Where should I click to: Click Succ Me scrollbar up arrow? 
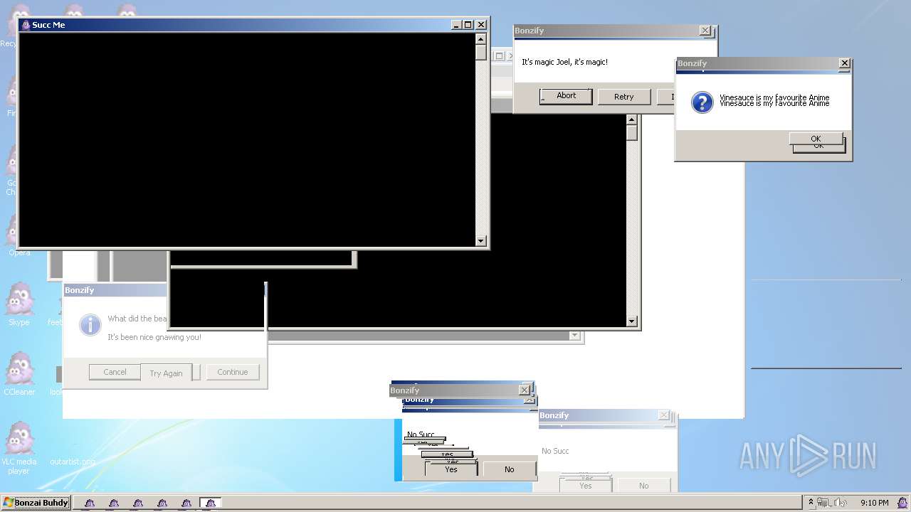(x=481, y=39)
